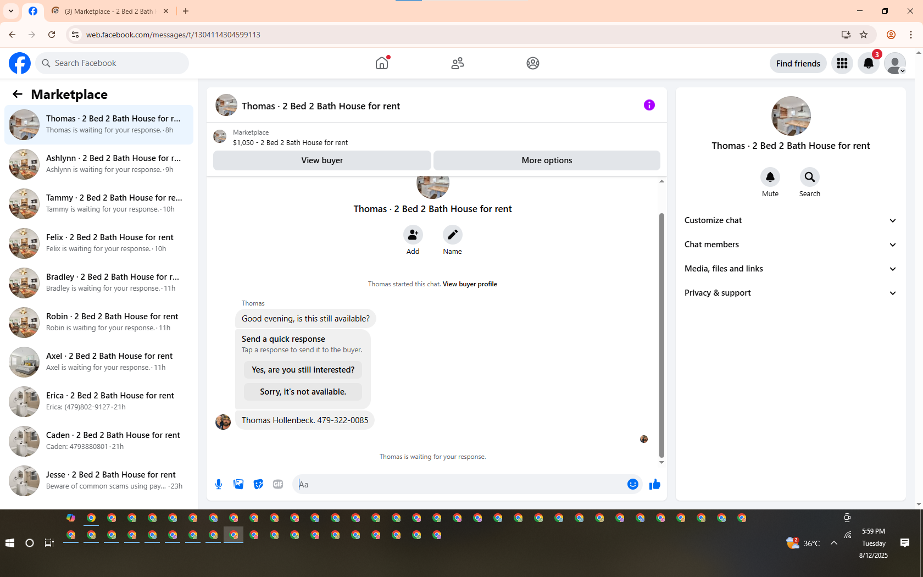The image size is (923, 577).
Task: Send a thumbs-up like
Action: (655, 484)
